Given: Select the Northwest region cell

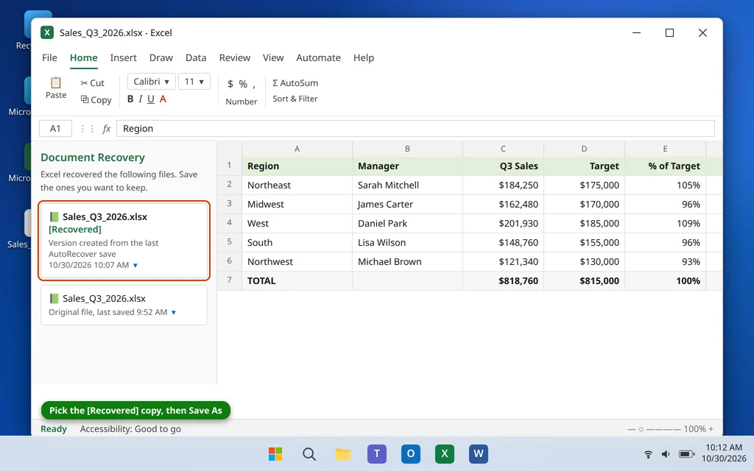Looking at the screenshot, I should pyautogui.click(x=297, y=262).
